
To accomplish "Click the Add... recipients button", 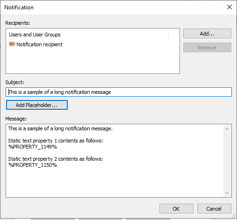I will pos(207,33).
